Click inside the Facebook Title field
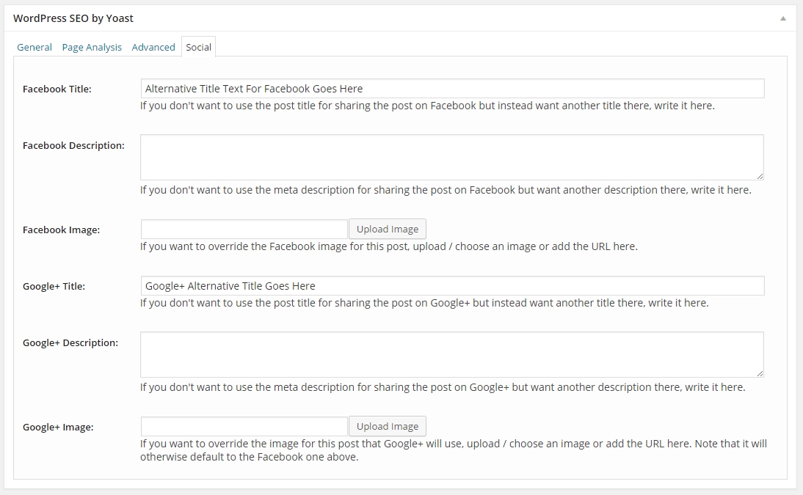 pyautogui.click(x=452, y=89)
